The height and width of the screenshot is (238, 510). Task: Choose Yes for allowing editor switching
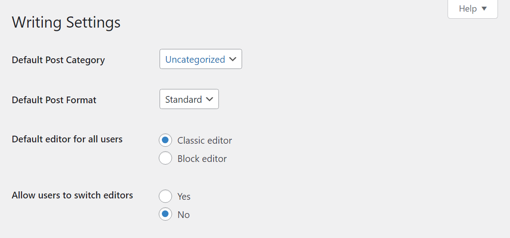[165, 196]
